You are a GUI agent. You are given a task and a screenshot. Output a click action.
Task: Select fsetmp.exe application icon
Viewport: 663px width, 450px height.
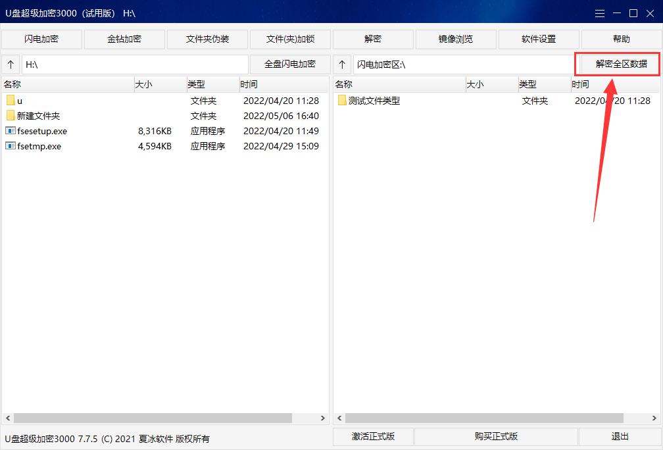point(11,146)
